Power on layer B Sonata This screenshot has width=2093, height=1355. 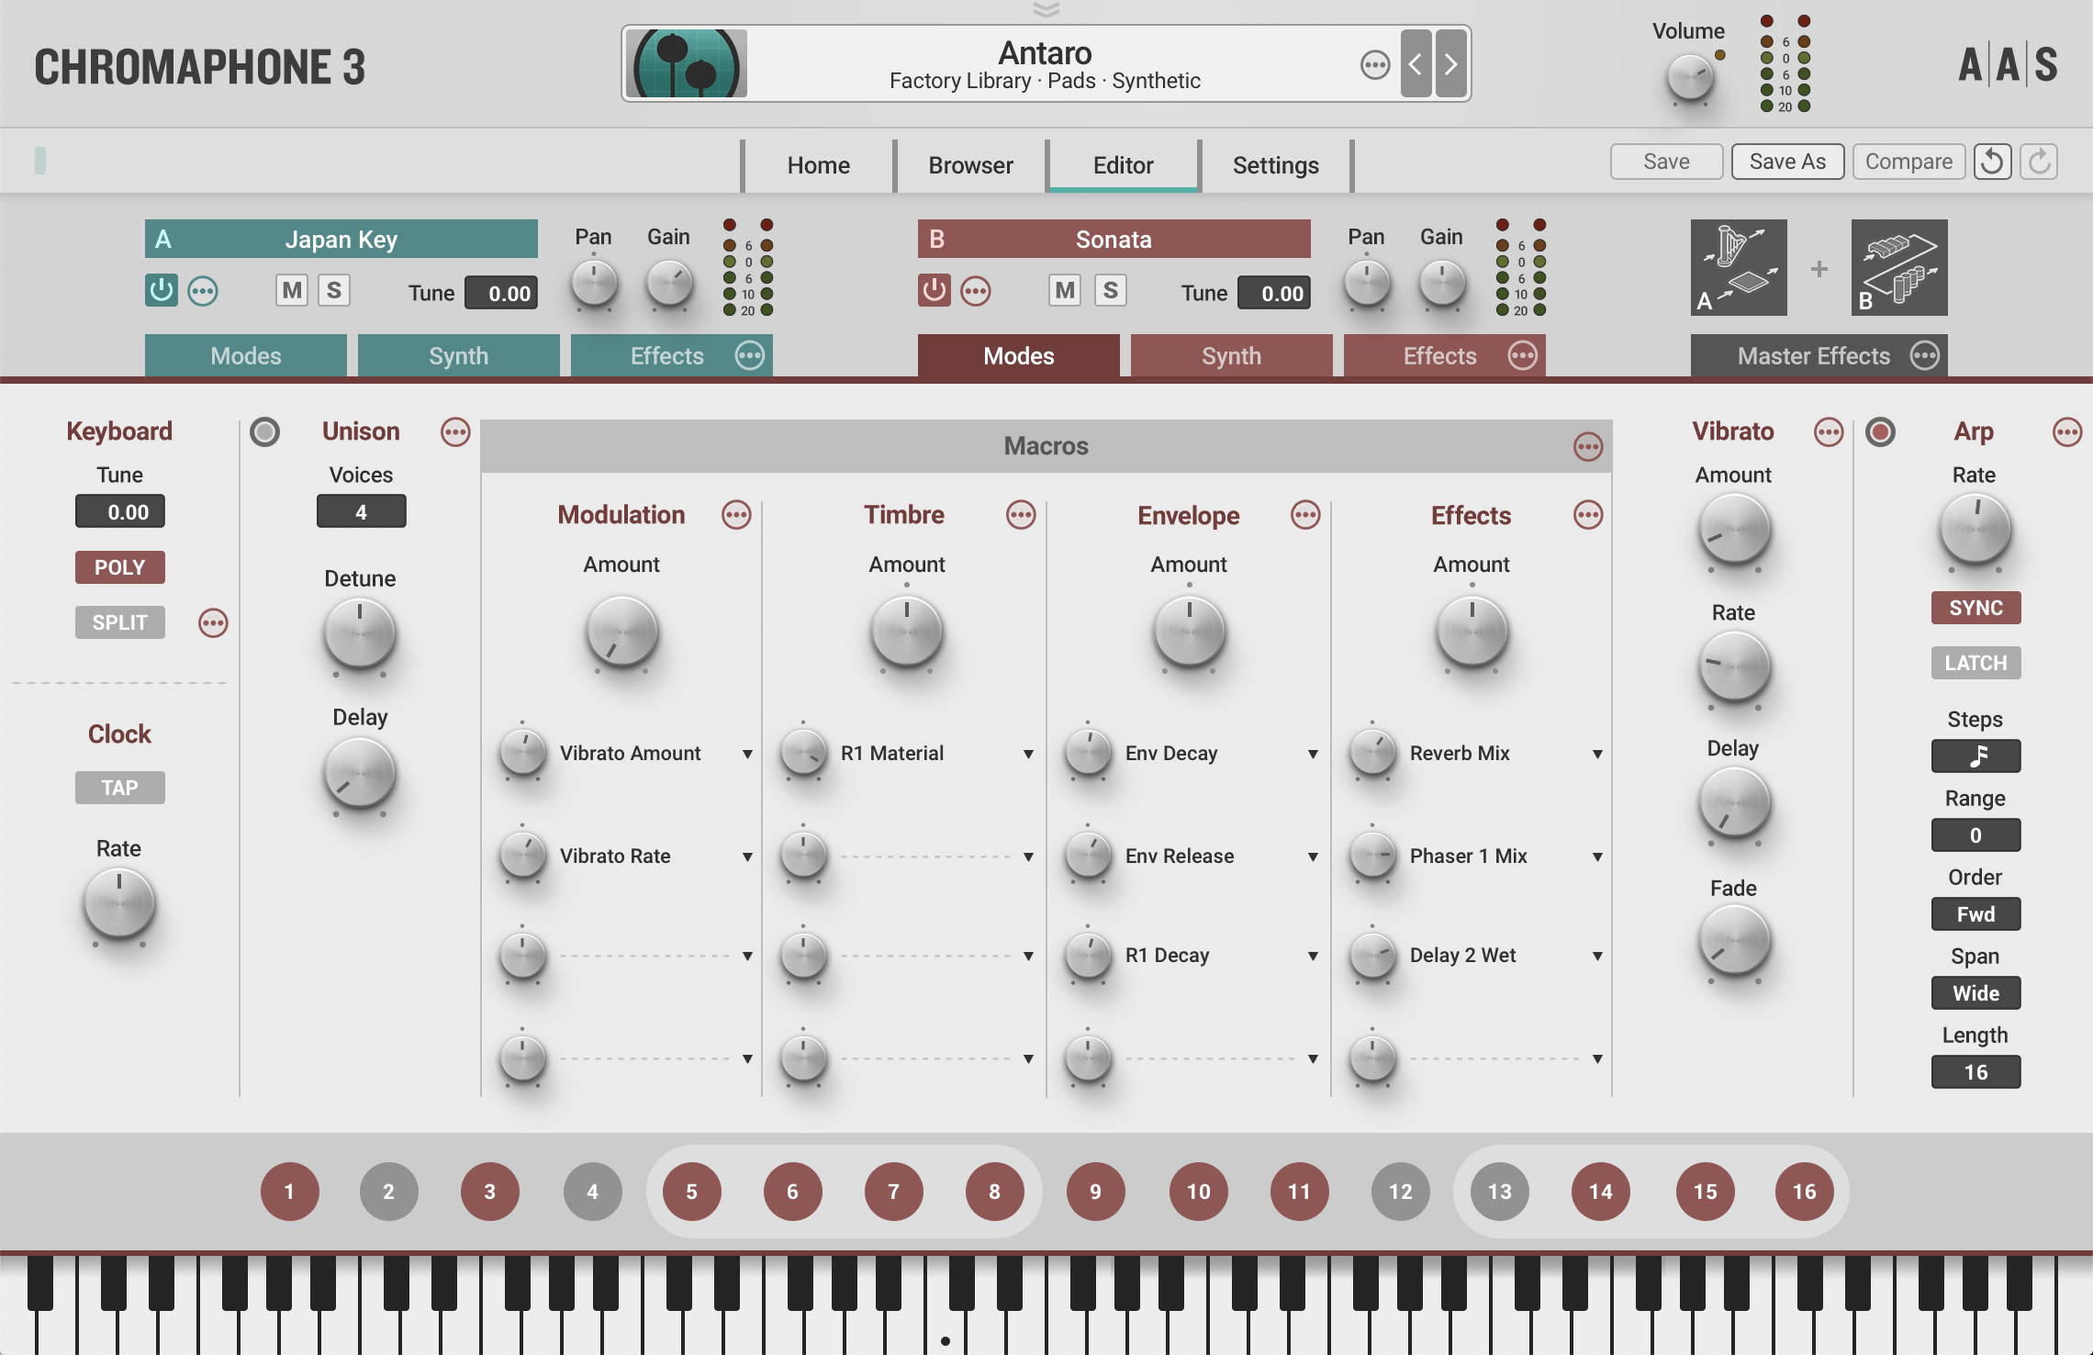[x=935, y=291]
